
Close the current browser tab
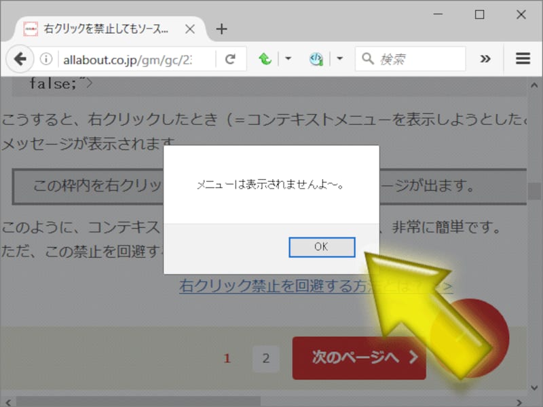pyautogui.click(x=190, y=29)
